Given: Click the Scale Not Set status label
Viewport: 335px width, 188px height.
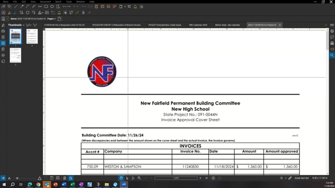Looking at the screenshot, I should (x=301, y=178).
